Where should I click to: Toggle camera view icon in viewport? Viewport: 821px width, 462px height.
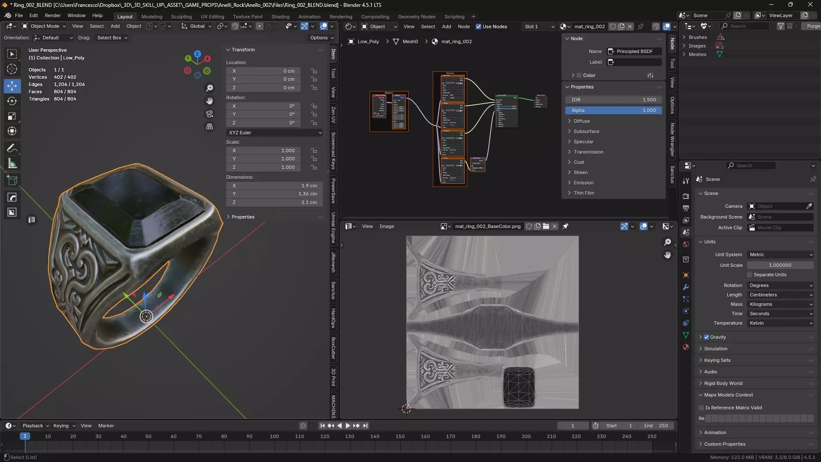click(210, 114)
